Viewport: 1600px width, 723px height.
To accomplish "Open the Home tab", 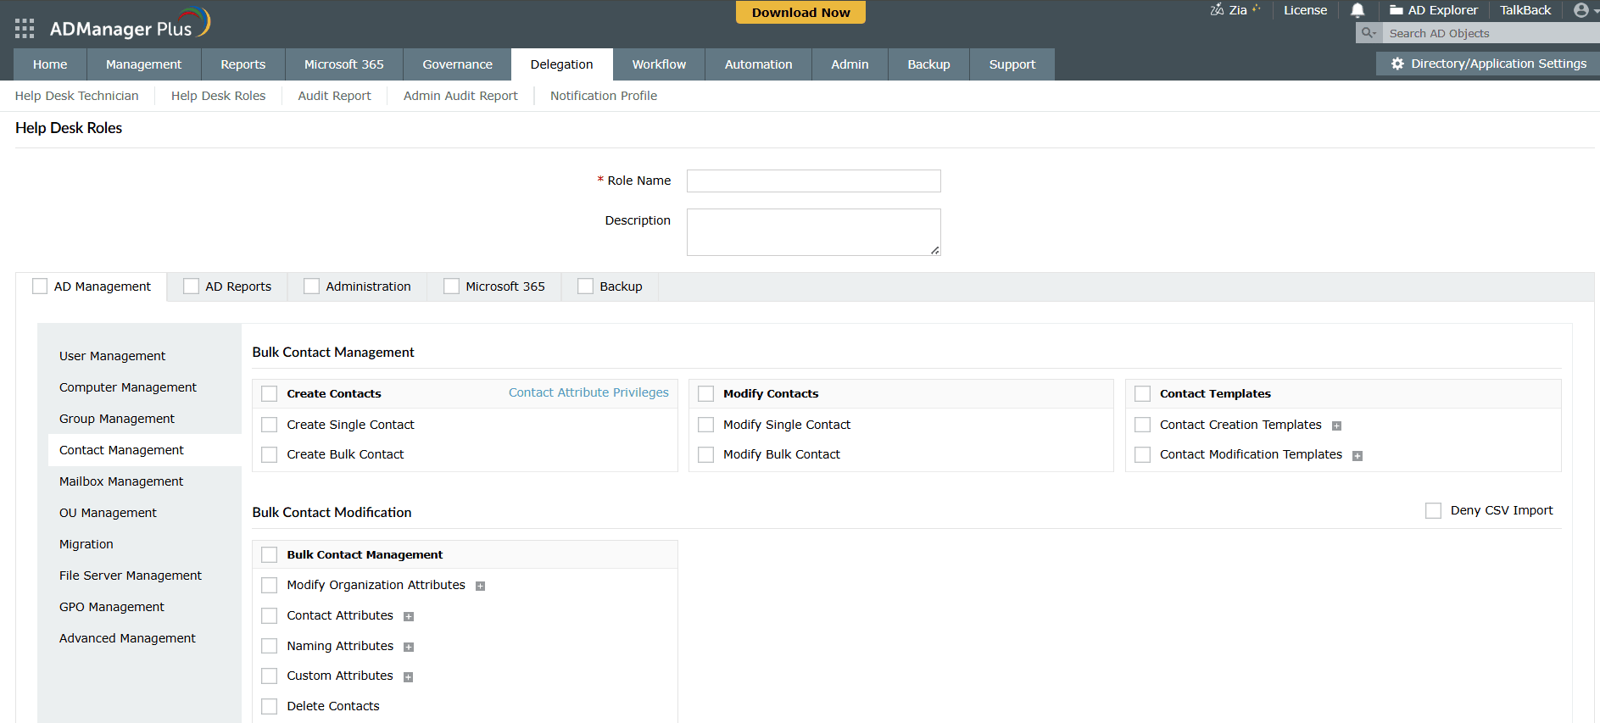I will click(50, 64).
